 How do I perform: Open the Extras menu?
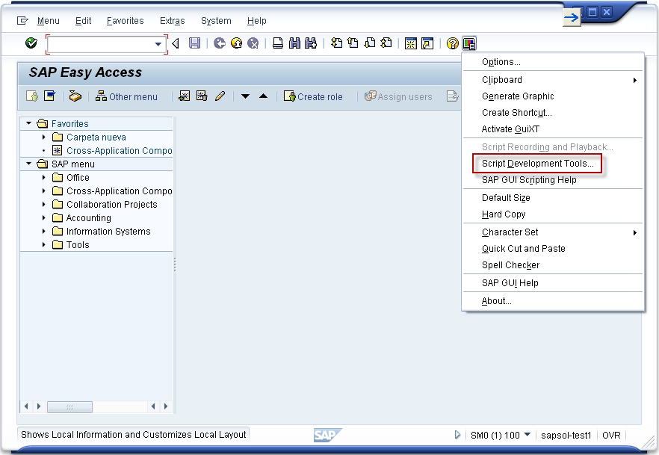173,21
